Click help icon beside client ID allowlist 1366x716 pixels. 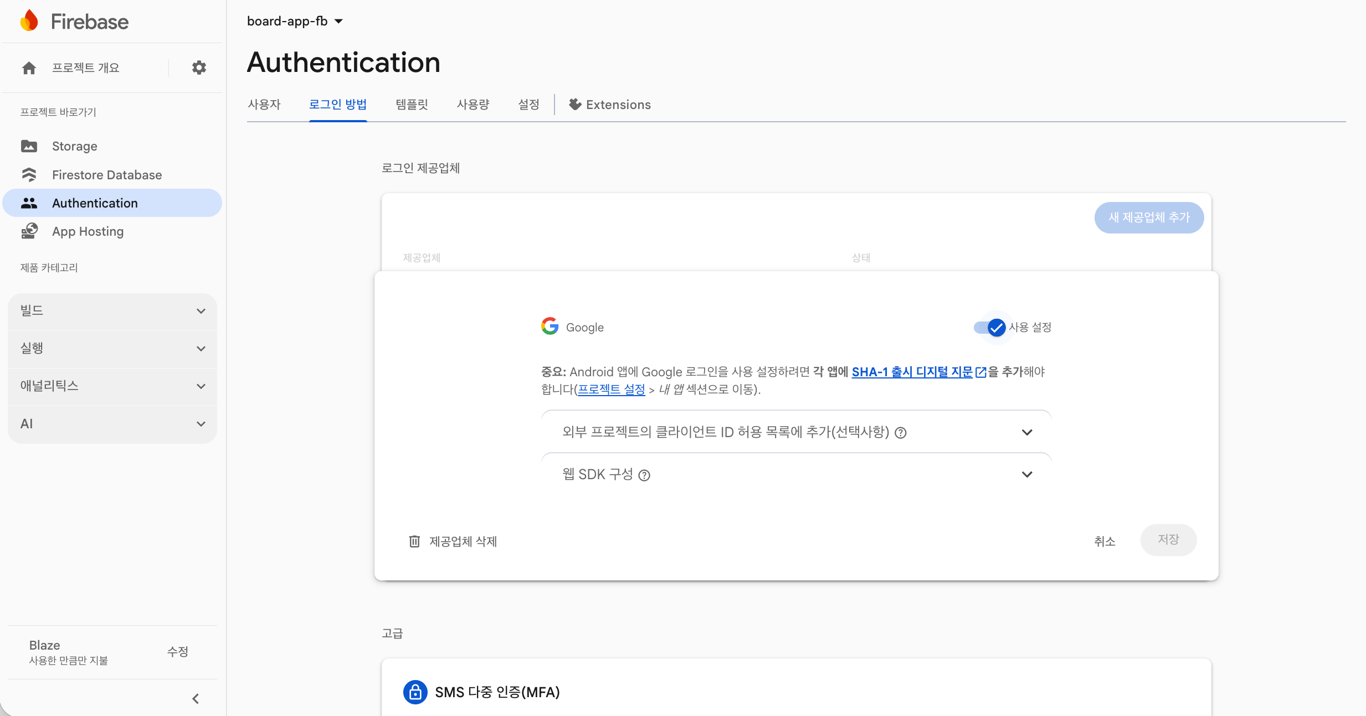pos(901,433)
